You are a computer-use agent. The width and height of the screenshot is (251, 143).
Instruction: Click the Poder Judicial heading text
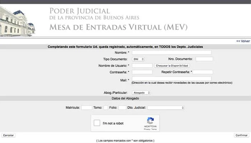click(x=80, y=11)
